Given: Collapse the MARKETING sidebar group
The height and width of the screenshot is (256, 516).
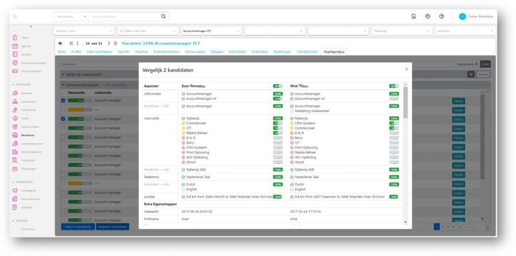Looking at the screenshot, I should click(x=22, y=182).
